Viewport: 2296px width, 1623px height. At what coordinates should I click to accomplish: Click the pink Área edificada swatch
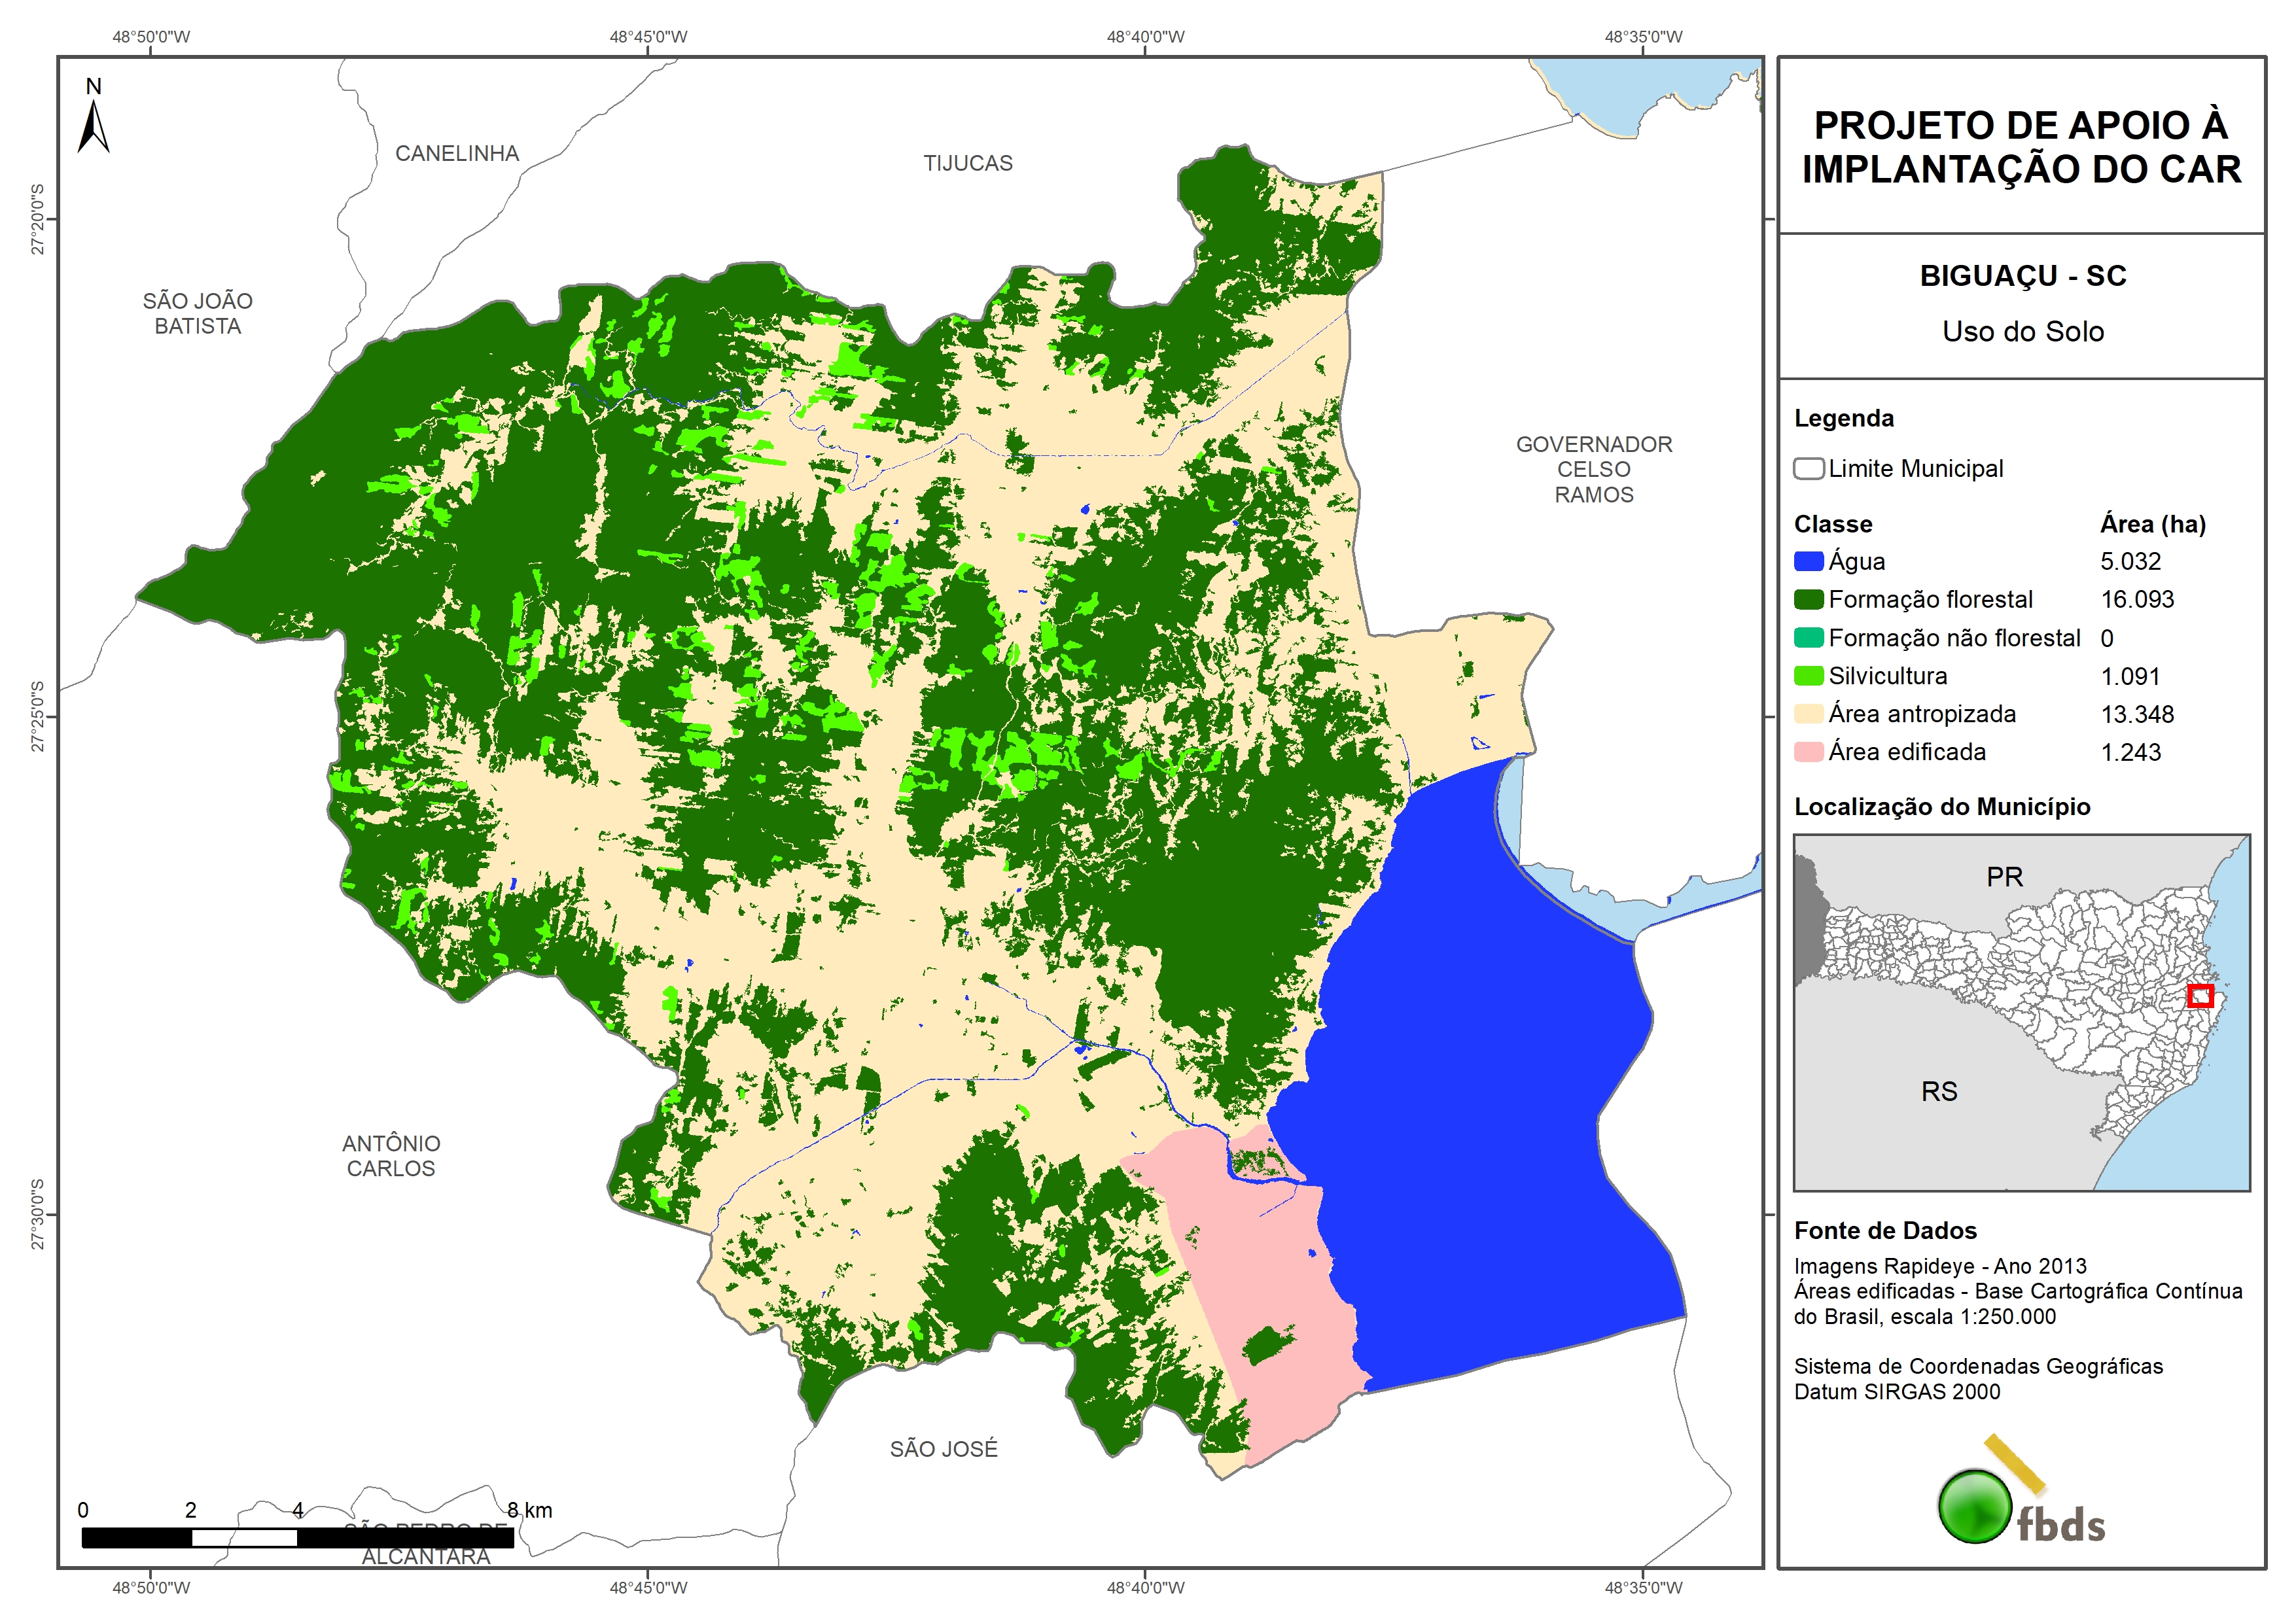(1808, 752)
